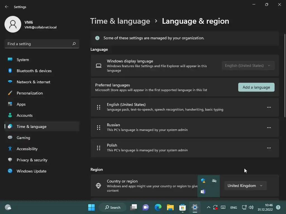This screenshot has width=286, height=214.
Task: Click drag handle for English (United States)
Action: 99,107
